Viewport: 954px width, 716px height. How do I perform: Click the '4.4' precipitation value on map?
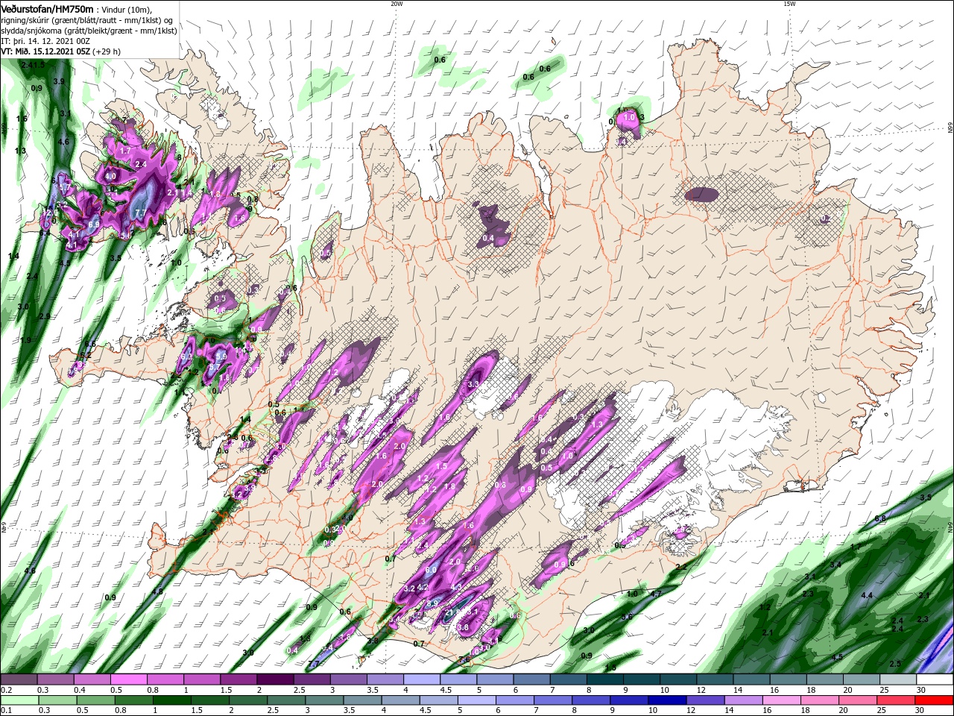click(867, 596)
